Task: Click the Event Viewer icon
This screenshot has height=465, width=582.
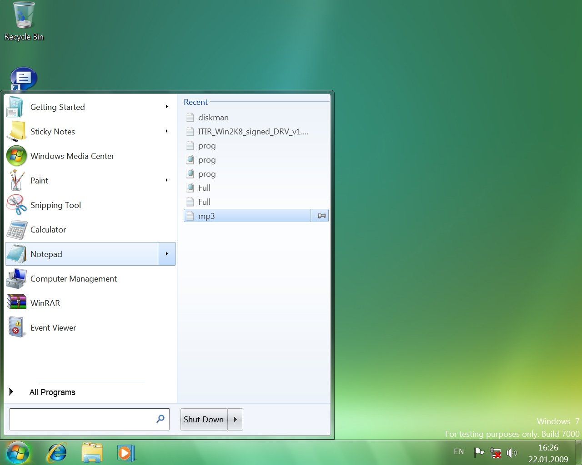Action: (x=16, y=328)
